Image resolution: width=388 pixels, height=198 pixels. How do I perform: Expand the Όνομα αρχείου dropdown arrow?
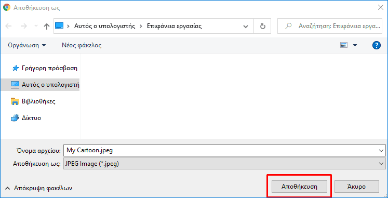pyautogui.click(x=381, y=151)
